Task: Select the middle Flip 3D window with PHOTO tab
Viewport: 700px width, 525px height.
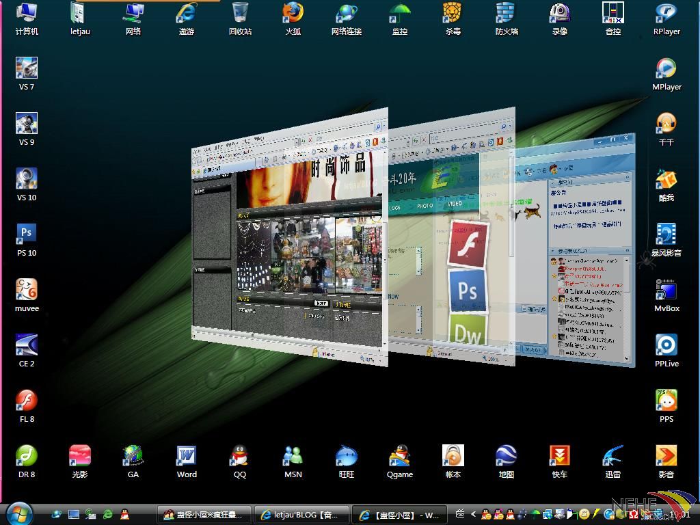Action: pyautogui.click(x=452, y=237)
